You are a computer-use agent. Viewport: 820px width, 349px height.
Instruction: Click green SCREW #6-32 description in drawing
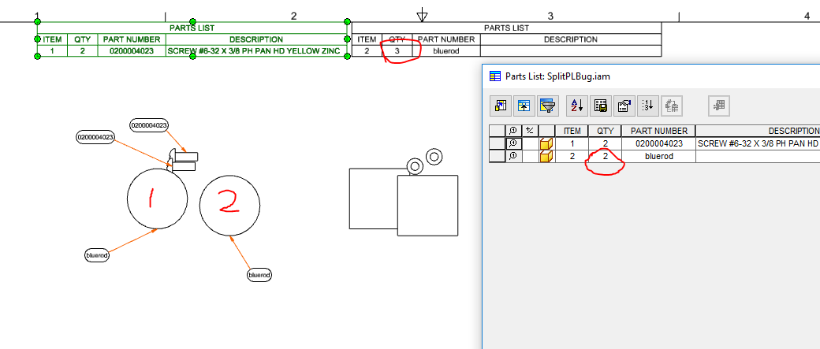coord(256,50)
